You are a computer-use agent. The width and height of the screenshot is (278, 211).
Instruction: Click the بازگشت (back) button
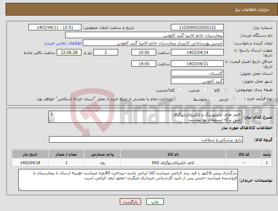(x=130, y=201)
